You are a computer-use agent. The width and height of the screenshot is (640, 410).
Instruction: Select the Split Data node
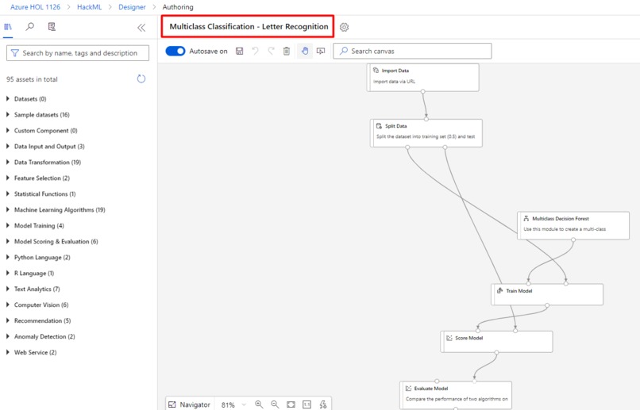click(426, 133)
